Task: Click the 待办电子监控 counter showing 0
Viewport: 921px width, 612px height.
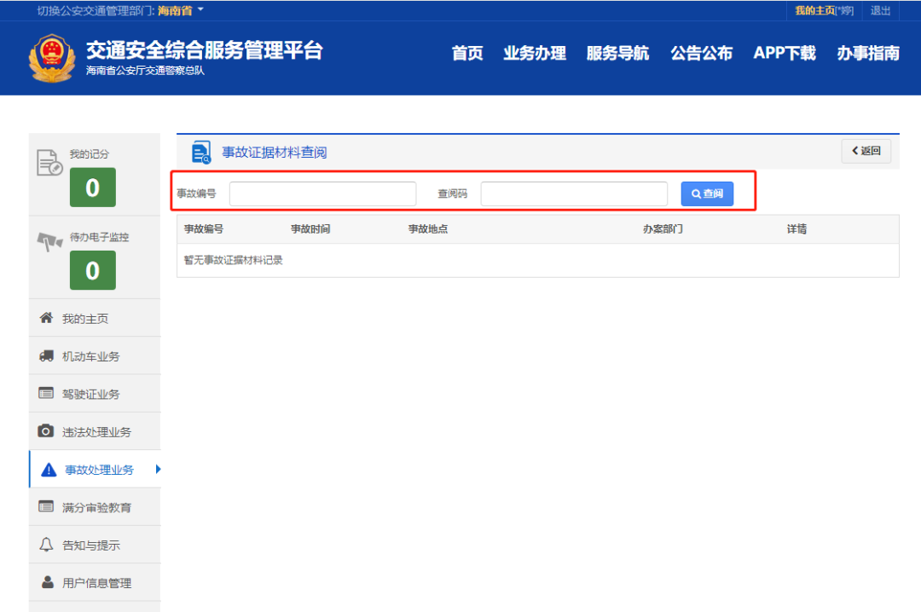Action: [x=92, y=270]
